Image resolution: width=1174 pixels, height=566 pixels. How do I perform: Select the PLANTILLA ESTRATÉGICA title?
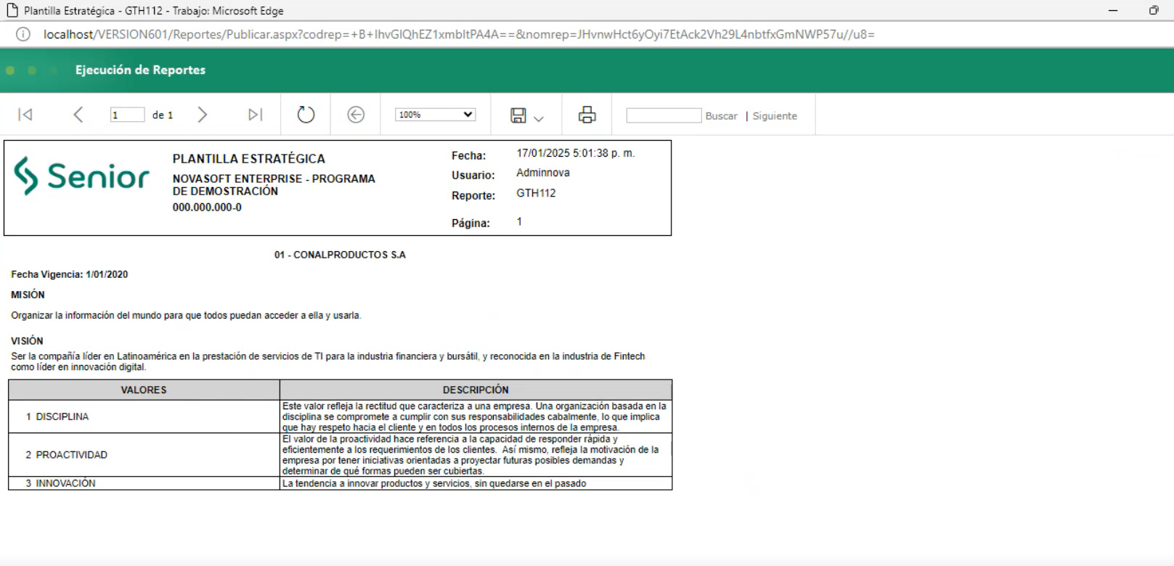[249, 158]
